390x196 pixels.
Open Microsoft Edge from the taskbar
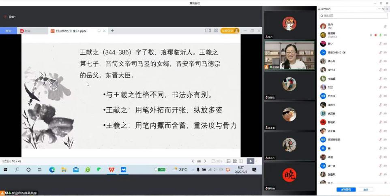(52, 170)
